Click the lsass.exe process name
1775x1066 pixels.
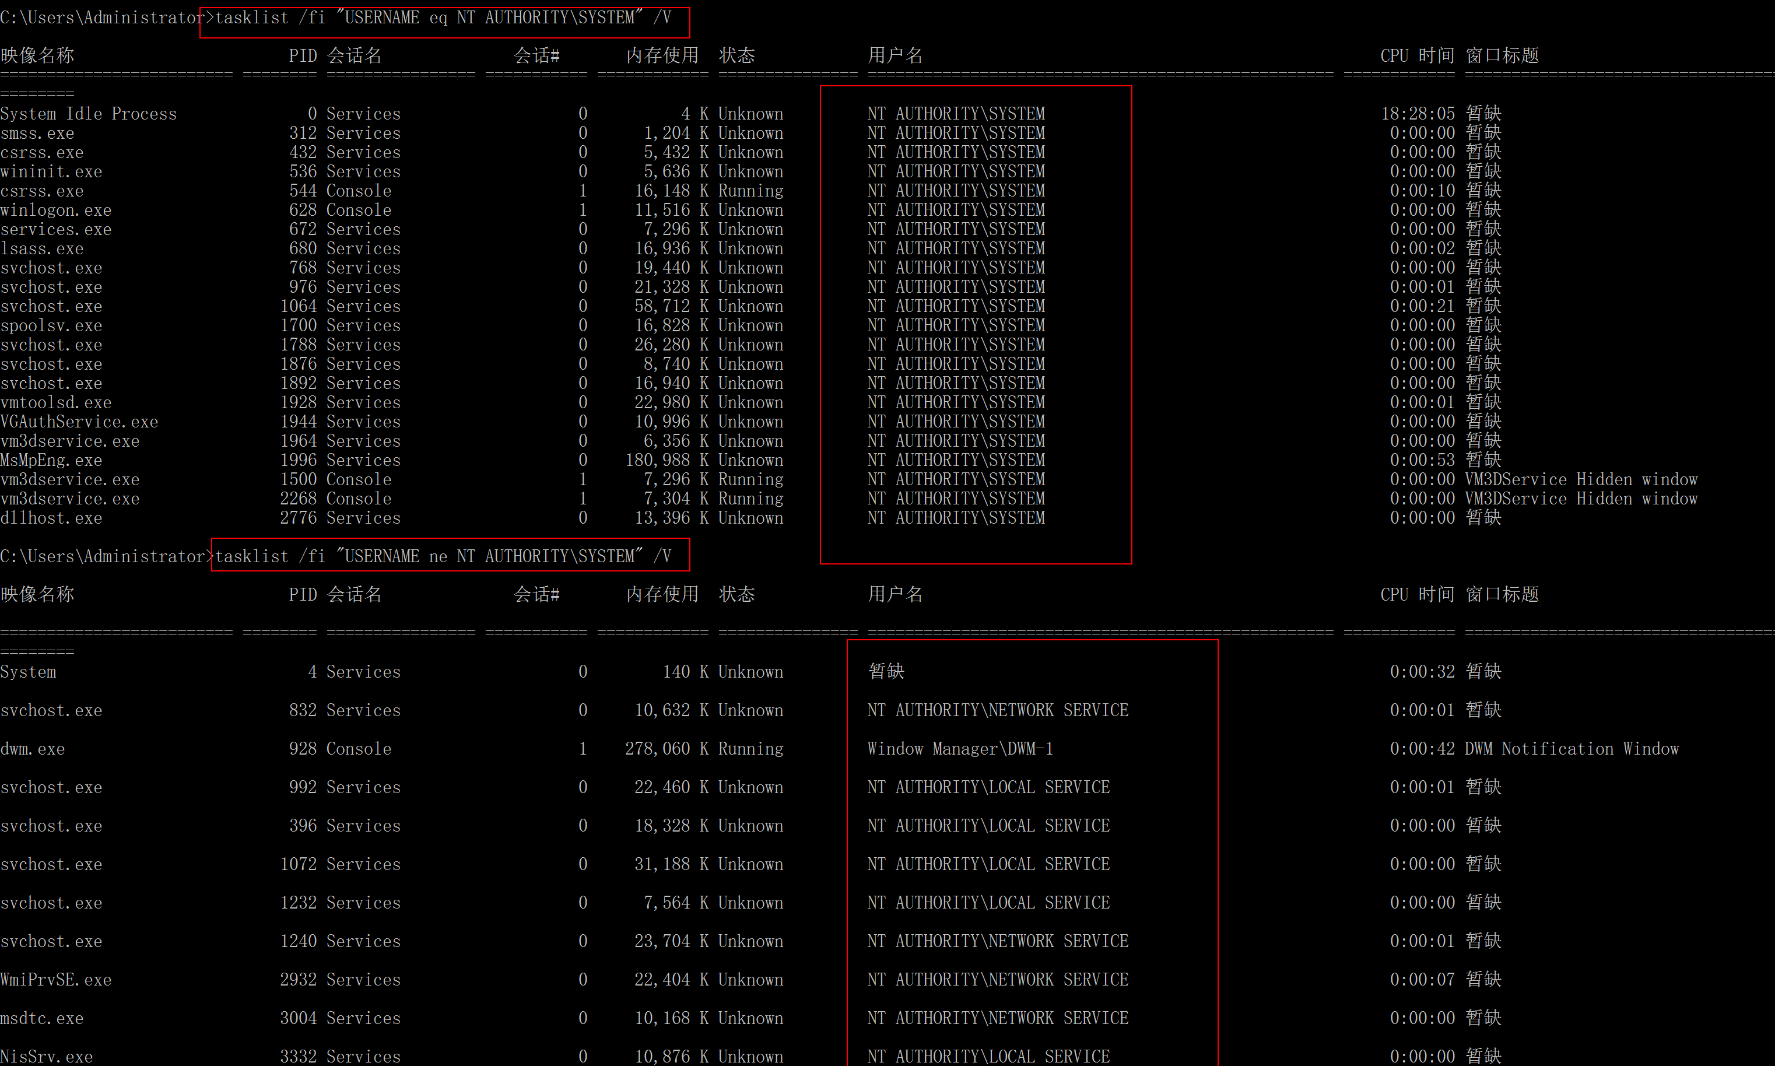(x=41, y=249)
